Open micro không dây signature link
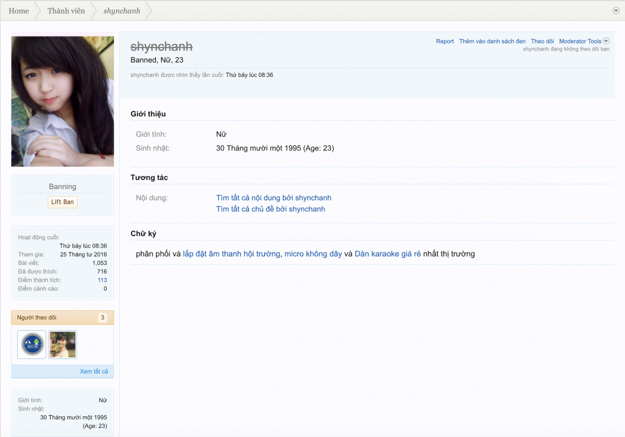The height and width of the screenshot is (437, 625). coord(313,254)
